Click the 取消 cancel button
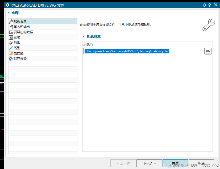The height and width of the screenshot is (169, 220). coord(201,163)
